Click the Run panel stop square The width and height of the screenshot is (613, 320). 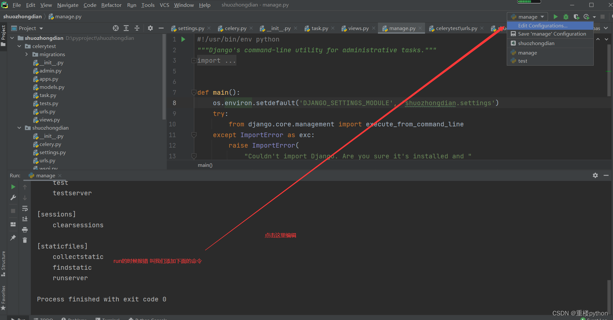pyautogui.click(x=13, y=211)
